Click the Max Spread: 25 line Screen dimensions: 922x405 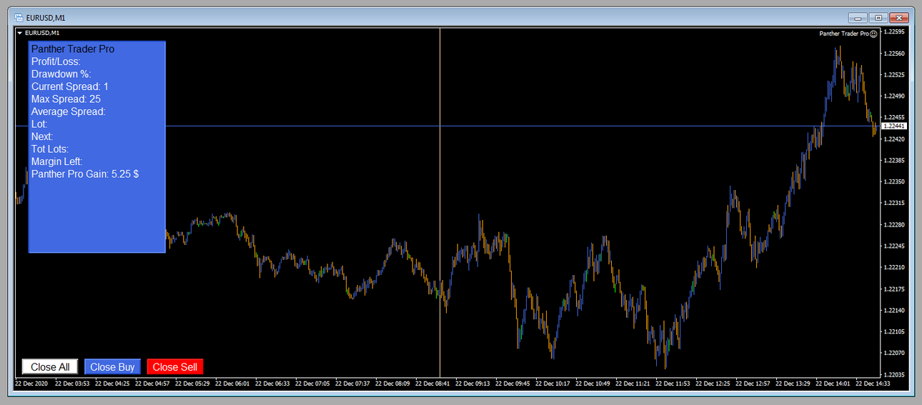66,99
